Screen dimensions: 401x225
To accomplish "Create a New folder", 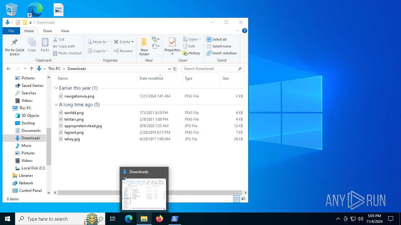I will (x=144, y=47).
